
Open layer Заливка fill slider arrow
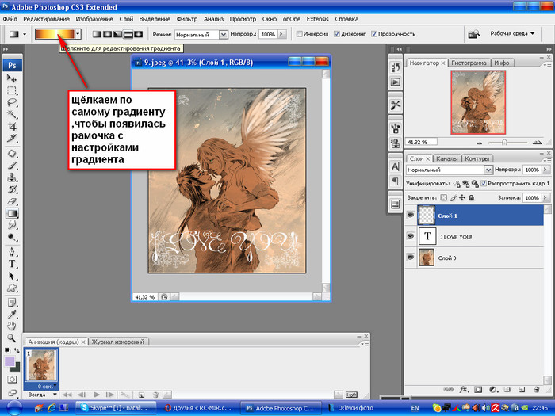pyautogui.click(x=545, y=198)
